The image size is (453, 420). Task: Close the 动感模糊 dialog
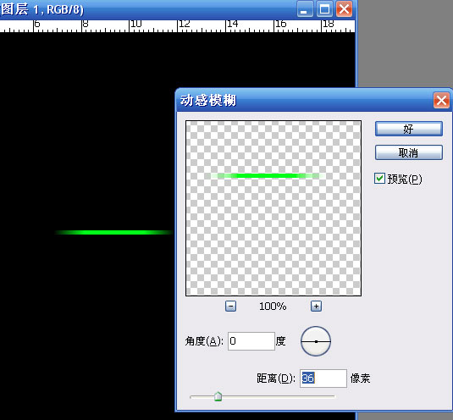[441, 101]
